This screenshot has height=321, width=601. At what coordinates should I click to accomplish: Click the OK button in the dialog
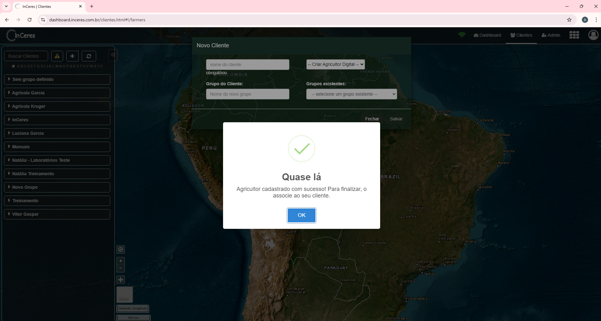(301, 215)
